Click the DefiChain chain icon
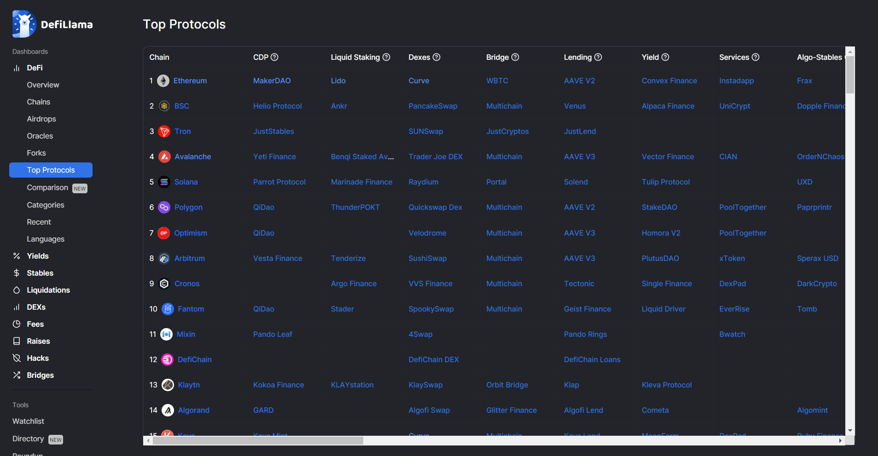 coord(168,360)
